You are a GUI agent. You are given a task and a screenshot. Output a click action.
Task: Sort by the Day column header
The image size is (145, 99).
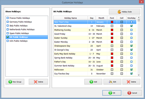(92, 18)
